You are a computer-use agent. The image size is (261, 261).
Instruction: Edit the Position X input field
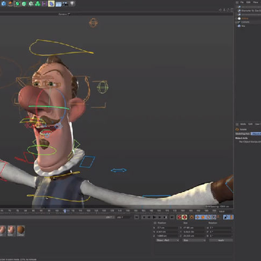tap(167, 228)
